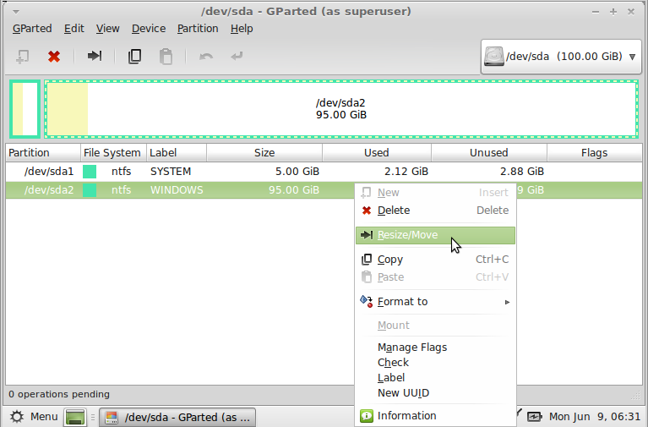Click the GParted taskbar window button
The image size is (648, 427).
click(177, 417)
